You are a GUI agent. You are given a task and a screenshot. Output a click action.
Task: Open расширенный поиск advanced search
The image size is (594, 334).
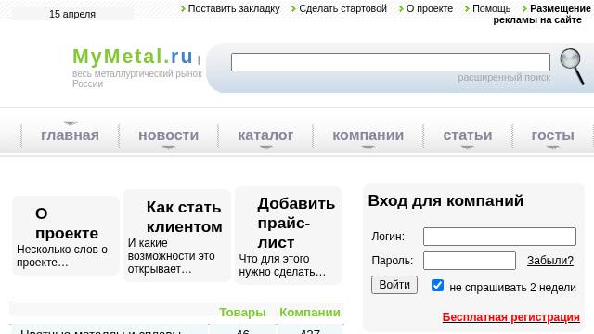[x=504, y=78]
